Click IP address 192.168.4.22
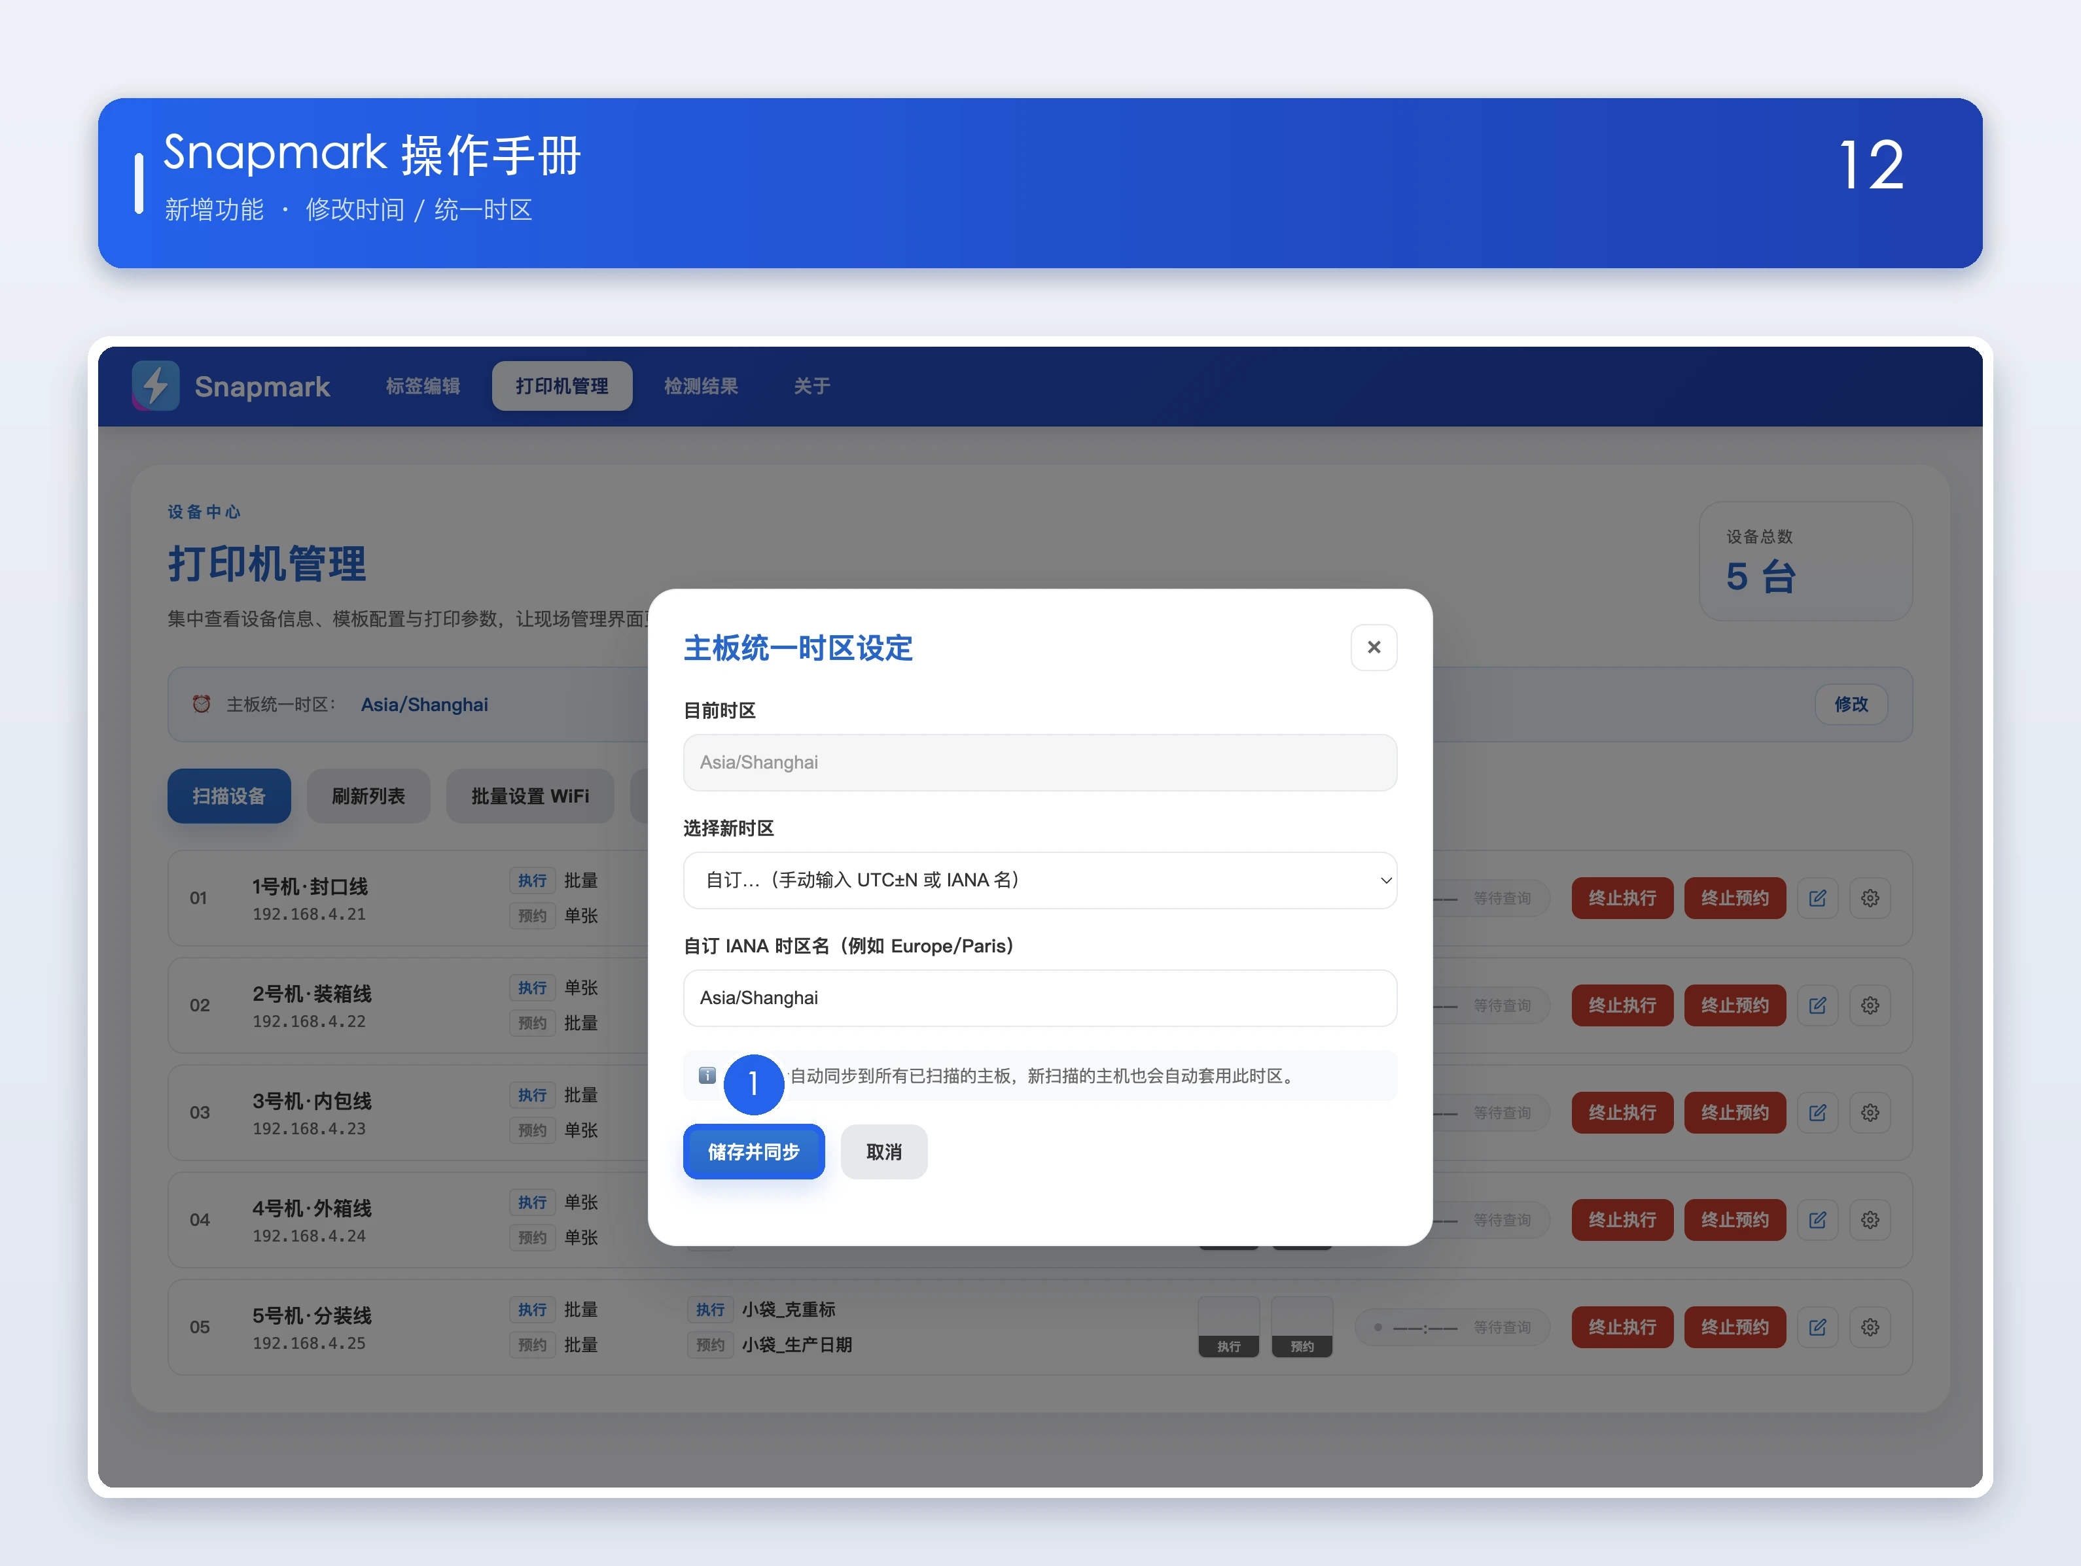This screenshot has width=2081, height=1566. [309, 1021]
